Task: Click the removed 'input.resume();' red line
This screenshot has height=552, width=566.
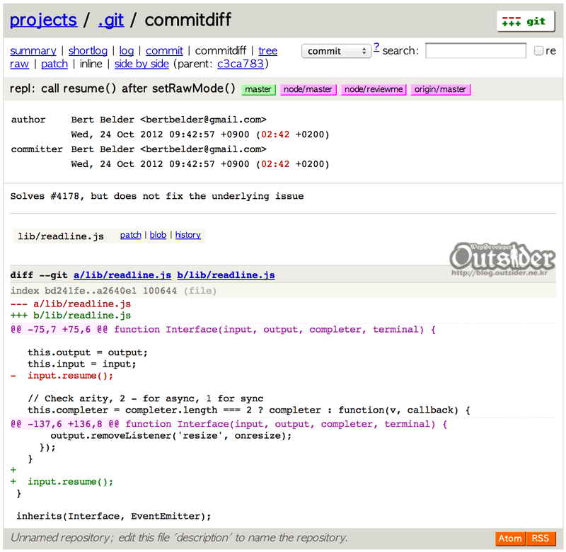Action: click(x=70, y=376)
